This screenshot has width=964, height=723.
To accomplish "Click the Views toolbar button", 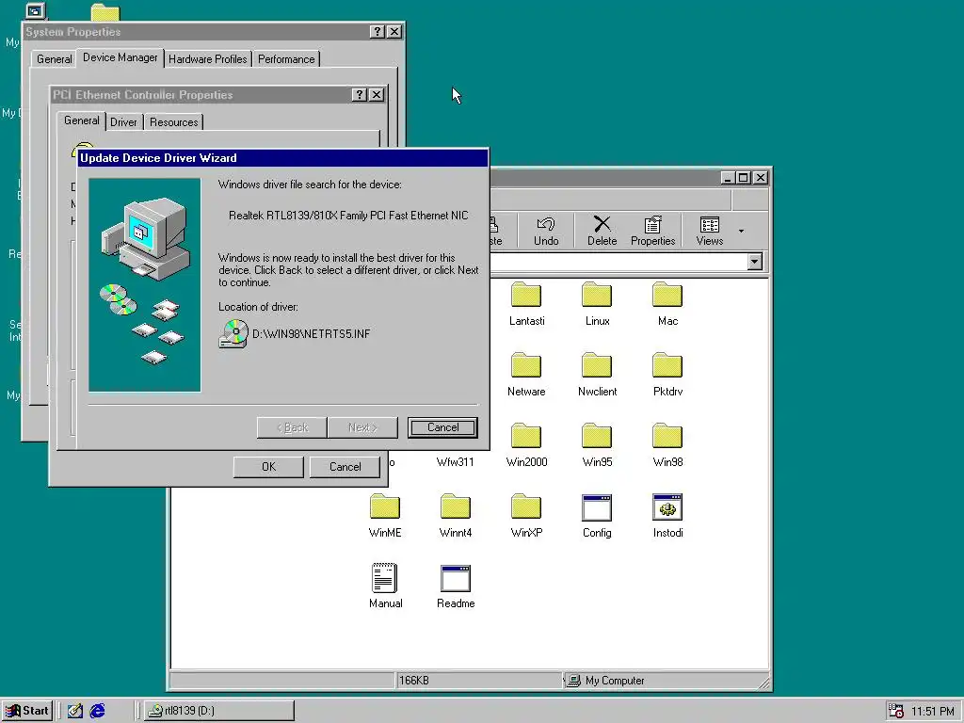I will pyautogui.click(x=710, y=232).
